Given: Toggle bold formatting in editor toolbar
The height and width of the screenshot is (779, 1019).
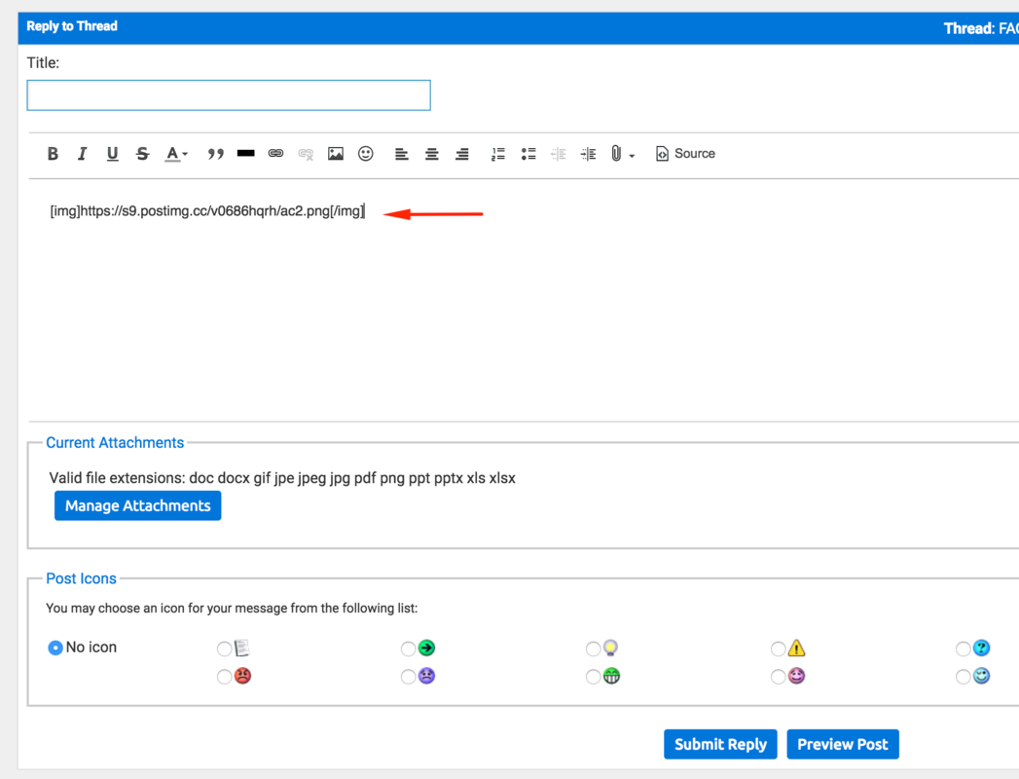Looking at the screenshot, I should (x=53, y=154).
